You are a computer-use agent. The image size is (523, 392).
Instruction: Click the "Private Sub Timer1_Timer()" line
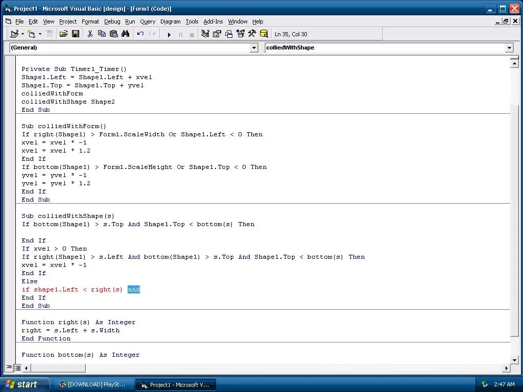coord(74,69)
